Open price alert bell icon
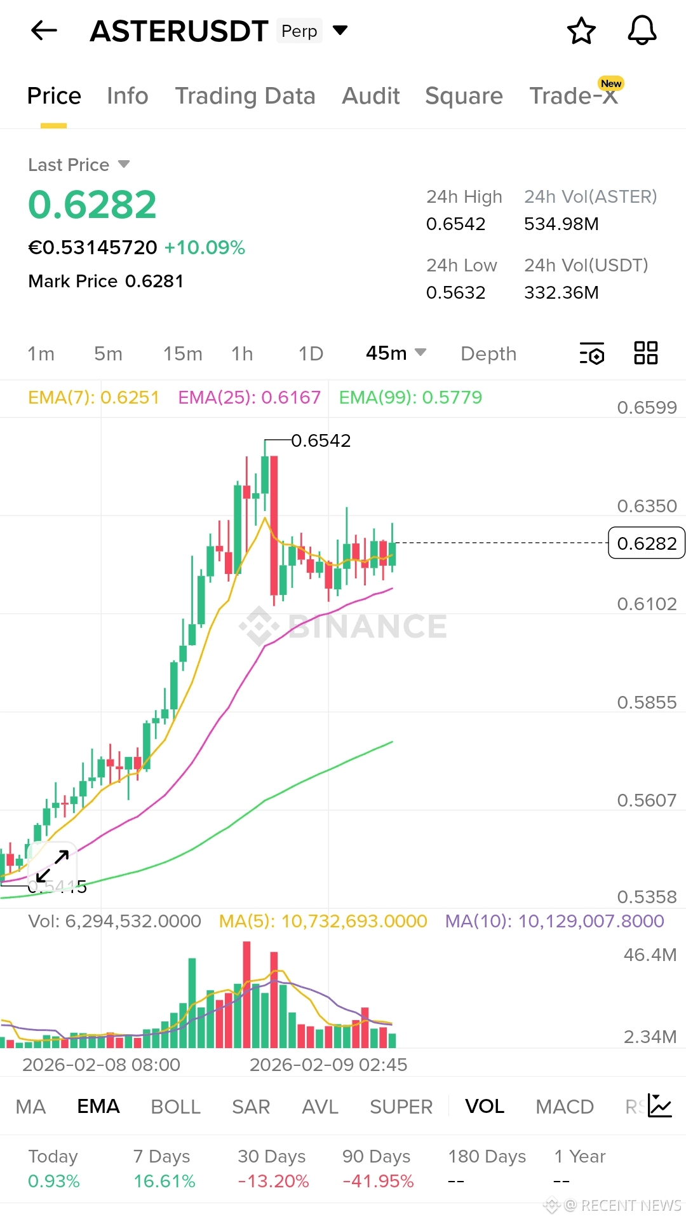The image size is (686, 1221). tap(642, 31)
